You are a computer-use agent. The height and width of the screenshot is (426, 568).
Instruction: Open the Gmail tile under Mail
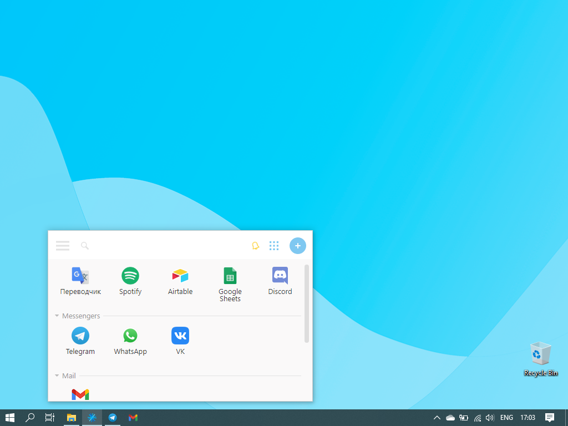pos(80,394)
